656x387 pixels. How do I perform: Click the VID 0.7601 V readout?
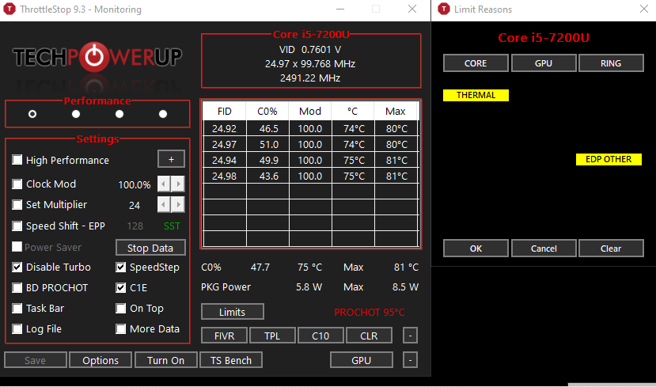310,49
